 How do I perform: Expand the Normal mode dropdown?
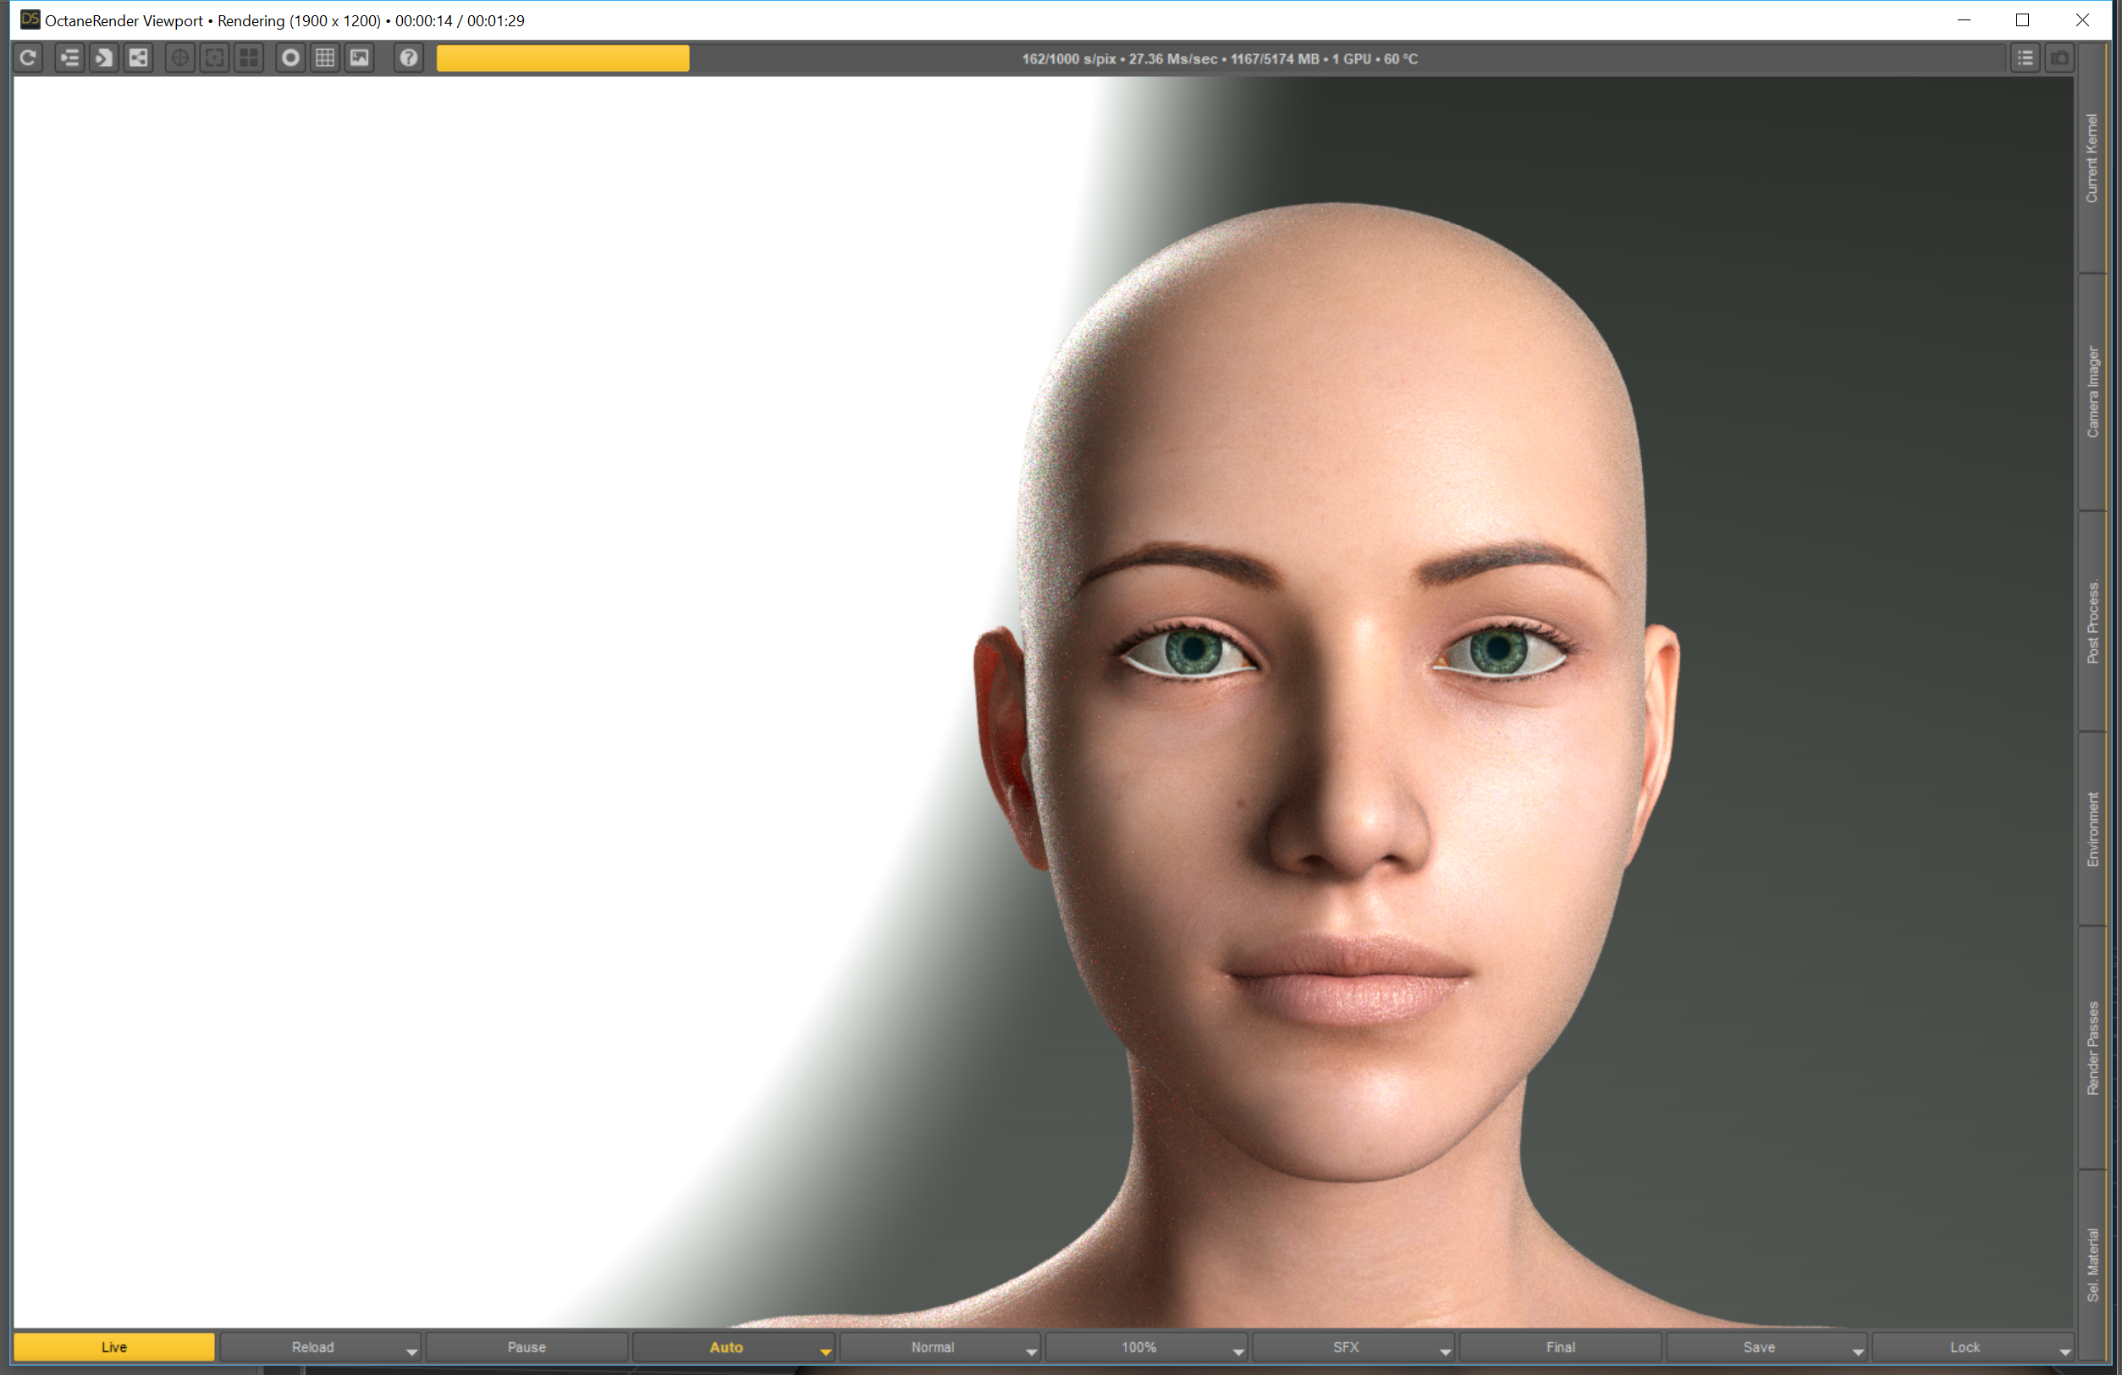coord(1032,1353)
